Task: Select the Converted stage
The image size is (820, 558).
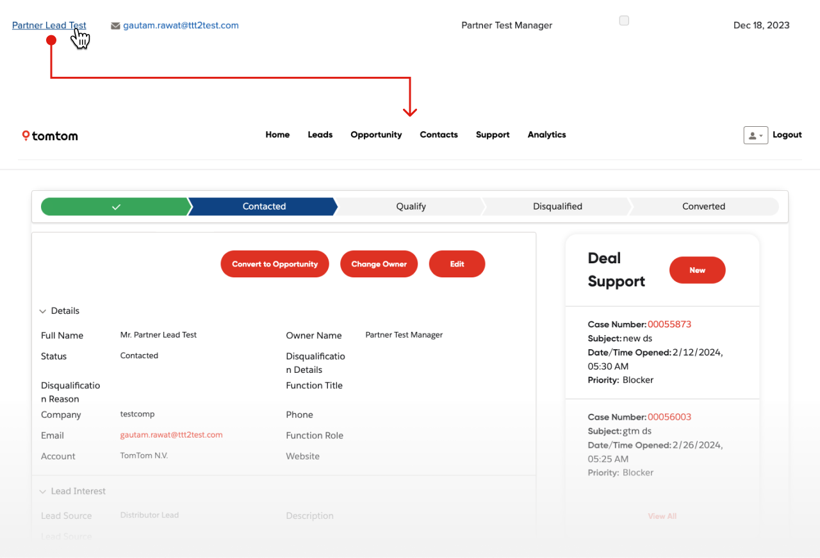Action: (x=703, y=206)
